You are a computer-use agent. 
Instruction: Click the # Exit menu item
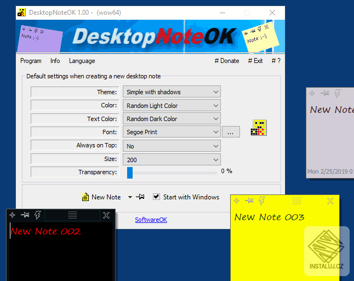click(255, 61)
